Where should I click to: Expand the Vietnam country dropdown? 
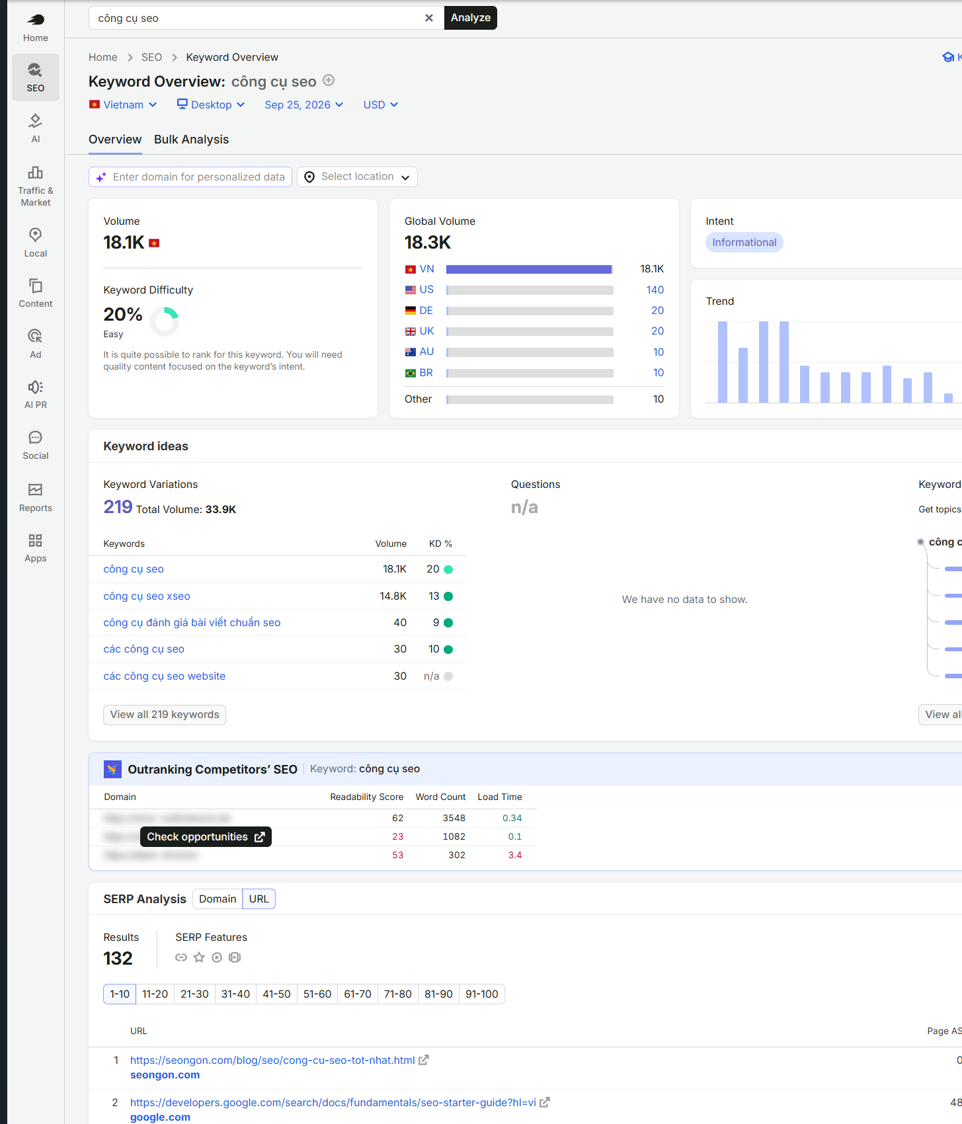124,104
